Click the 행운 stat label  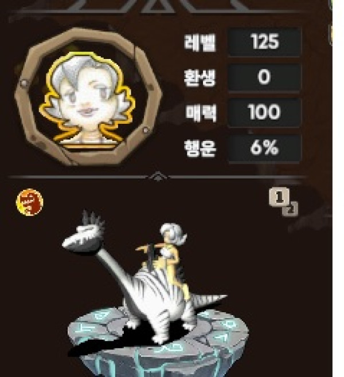pyautogui.click(x=200, y=148)
